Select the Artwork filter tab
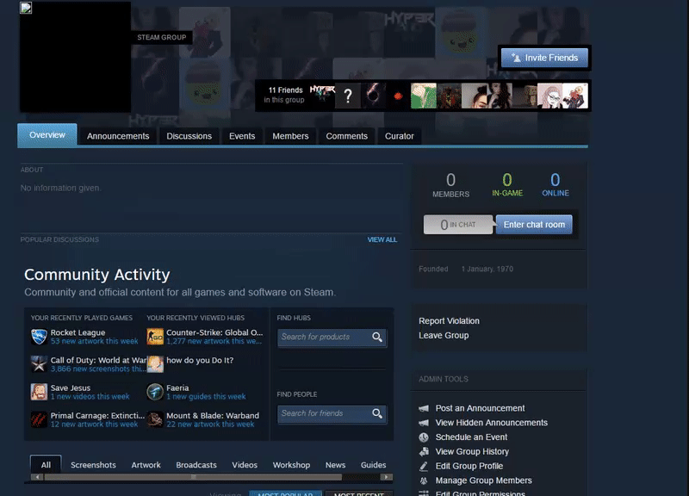This screenshot has height=496, width=689. [146, 465]
